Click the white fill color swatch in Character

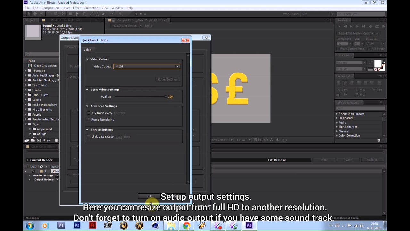pyautogui.click(x=378, y=64)
